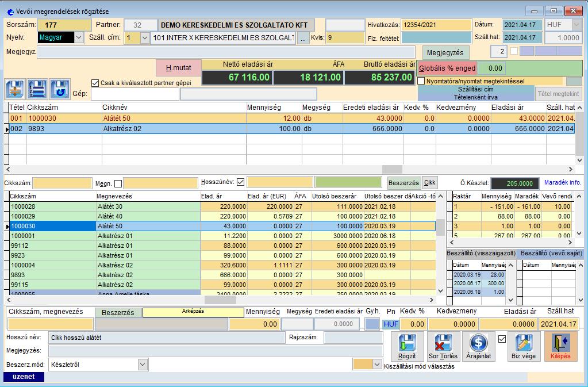The width and height of the screenshot is (588, 387).
Task: Click the Megjegyz. text input field
Action: click(226, 52)
